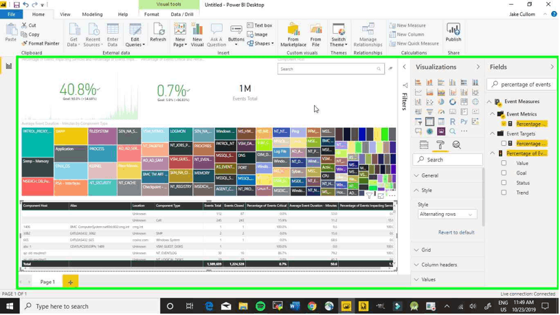Click the treemap visual filter icon

(x=369, y=195)
